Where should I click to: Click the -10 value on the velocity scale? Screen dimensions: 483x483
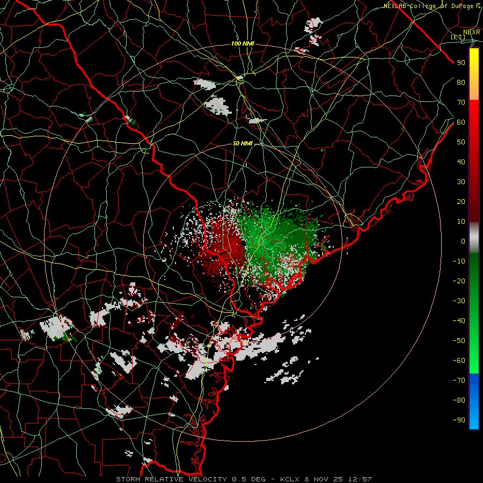459,261
